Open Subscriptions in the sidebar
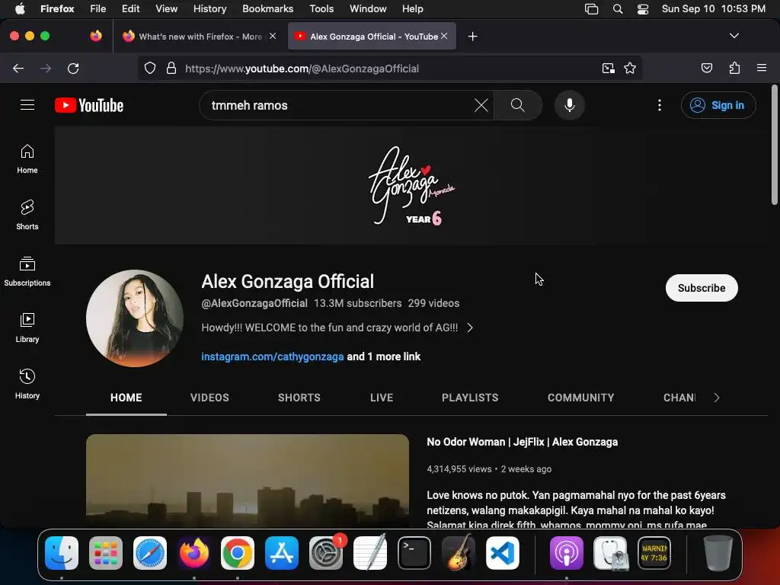The image size is (780, 585). pyautogui.click(x=27, y=272)
